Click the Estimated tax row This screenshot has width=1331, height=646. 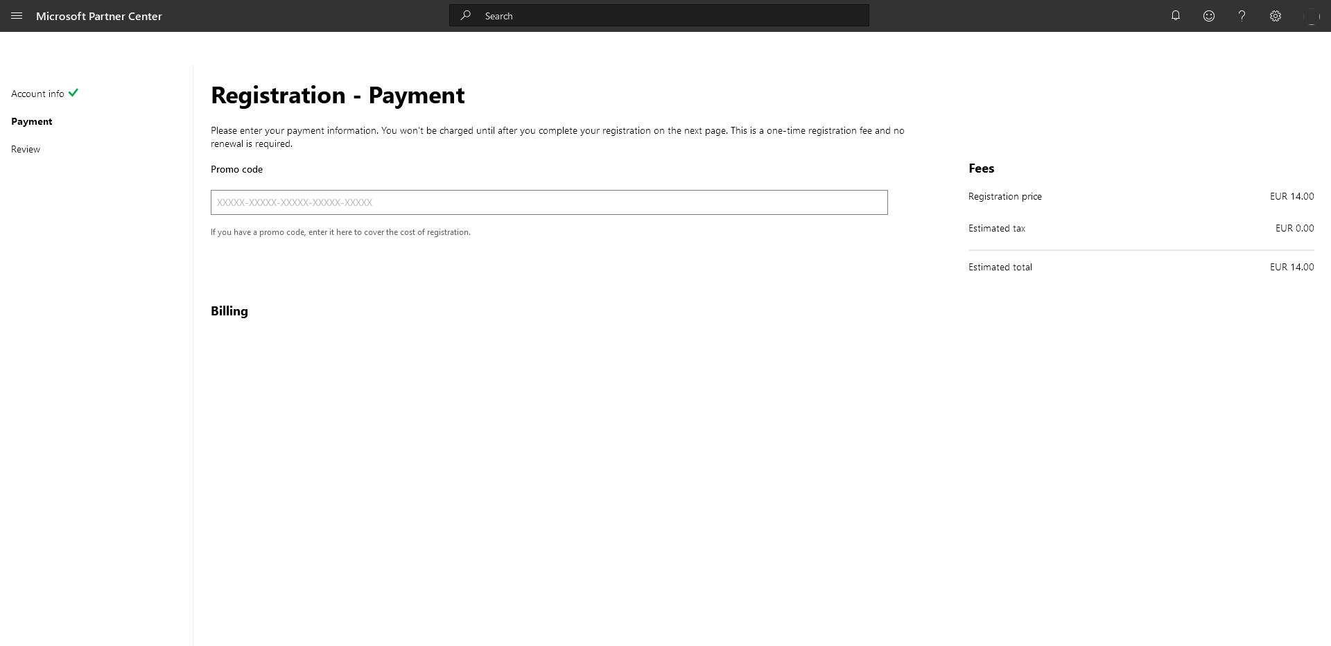pos(996,227)
